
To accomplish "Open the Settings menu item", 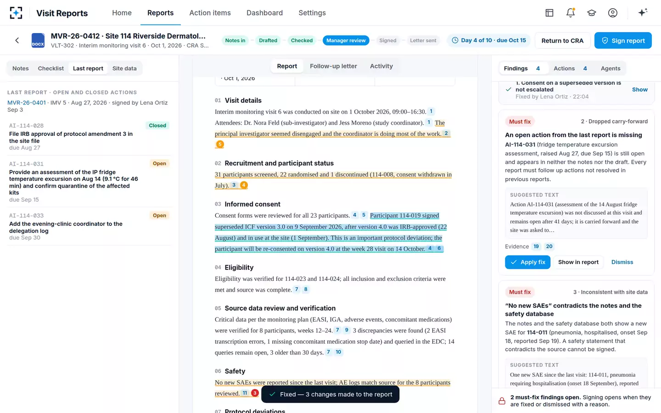I will coord(312,13).
